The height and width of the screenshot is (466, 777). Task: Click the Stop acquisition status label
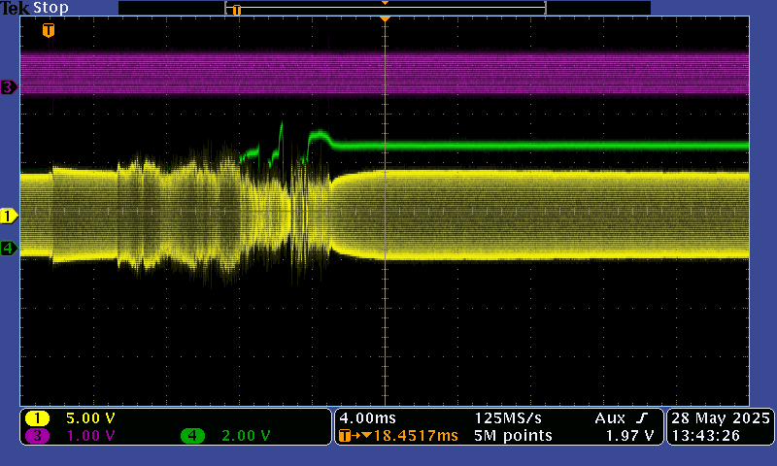point(51,8)
